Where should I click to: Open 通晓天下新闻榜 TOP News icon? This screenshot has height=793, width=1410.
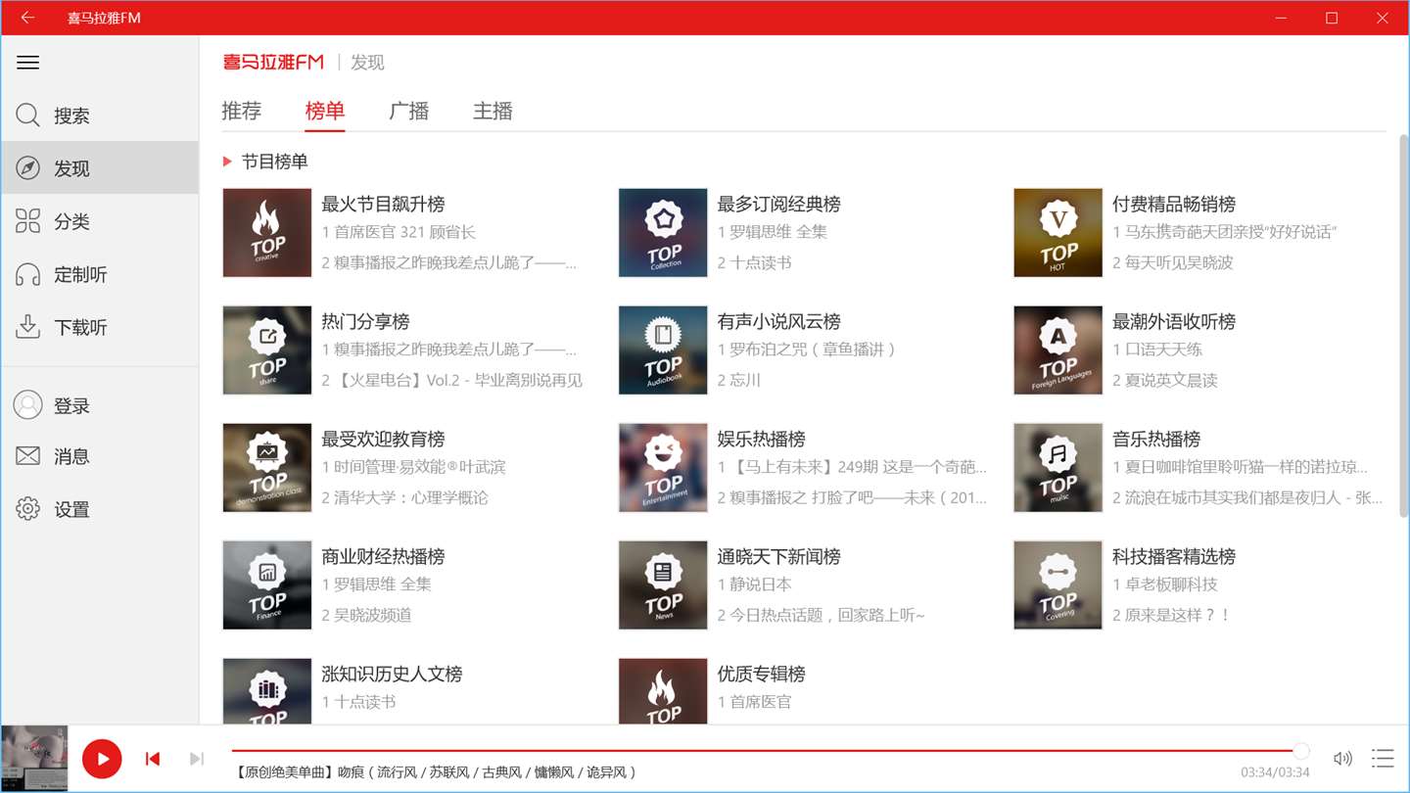[663, 585]
